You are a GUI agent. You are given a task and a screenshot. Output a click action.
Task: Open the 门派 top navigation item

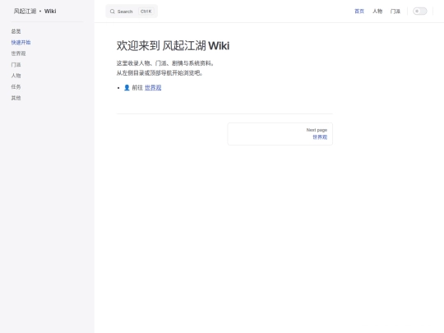[395, 11]
